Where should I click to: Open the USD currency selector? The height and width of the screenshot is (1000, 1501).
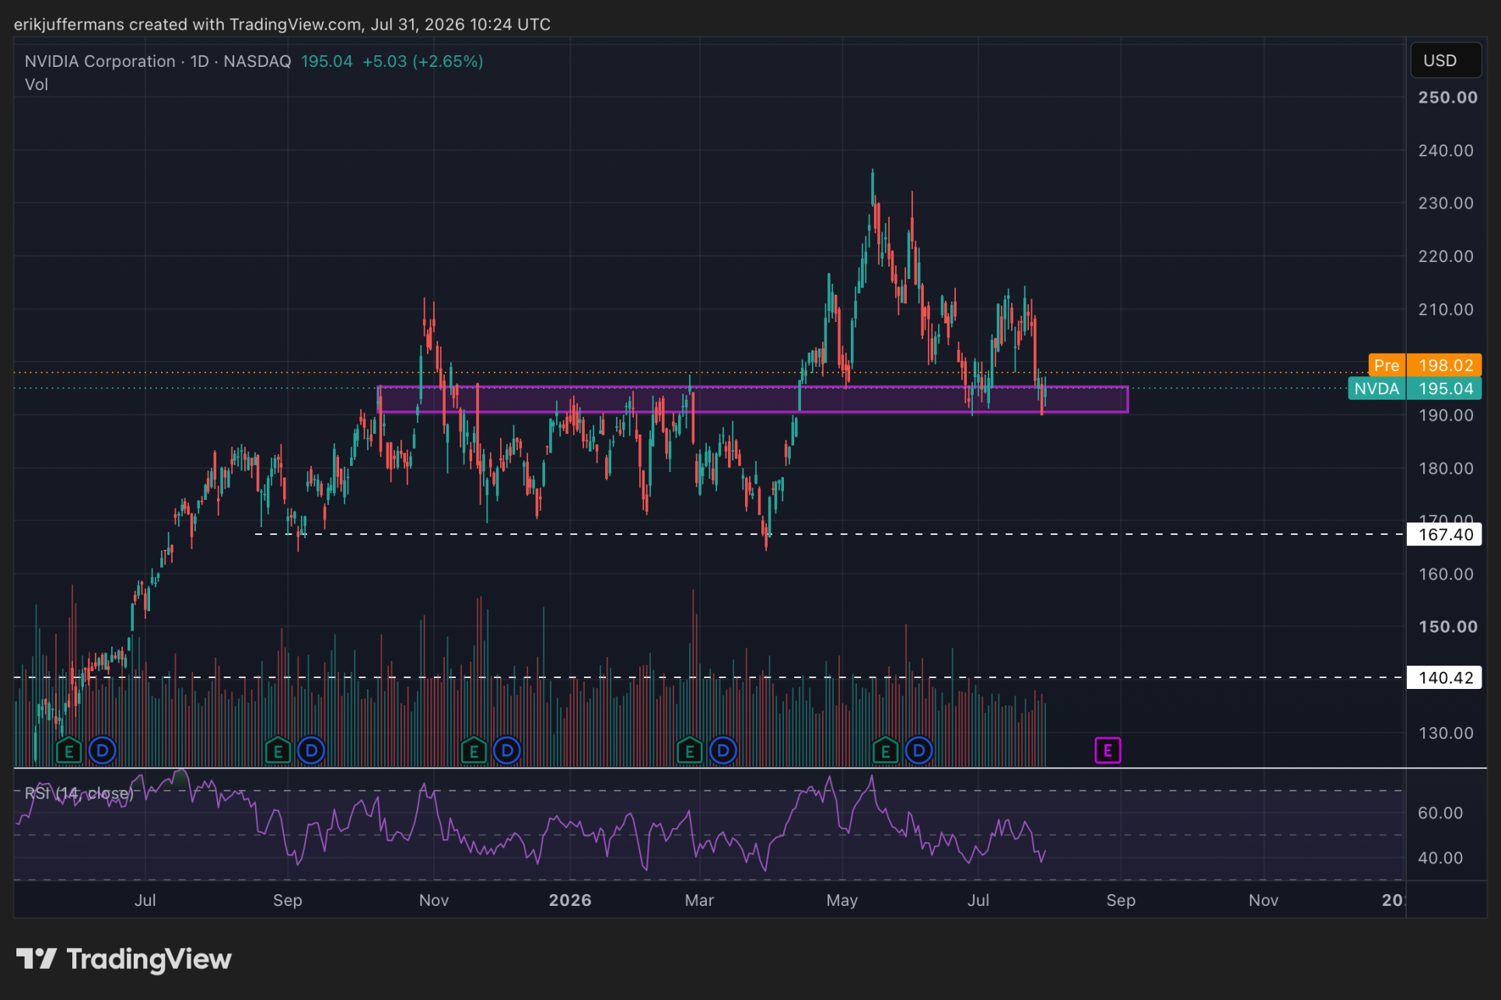(x=1446, y=61)
